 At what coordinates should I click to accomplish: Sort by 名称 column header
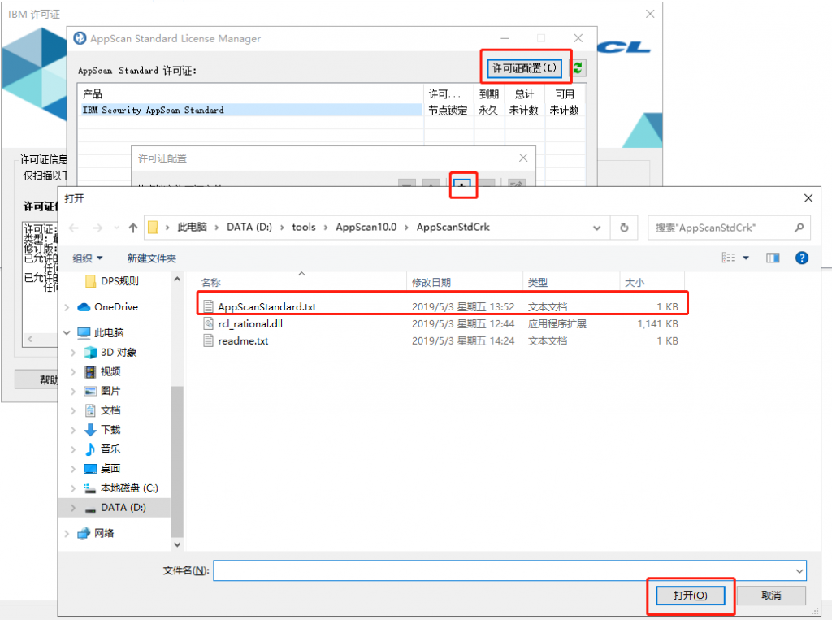(302, 283)
